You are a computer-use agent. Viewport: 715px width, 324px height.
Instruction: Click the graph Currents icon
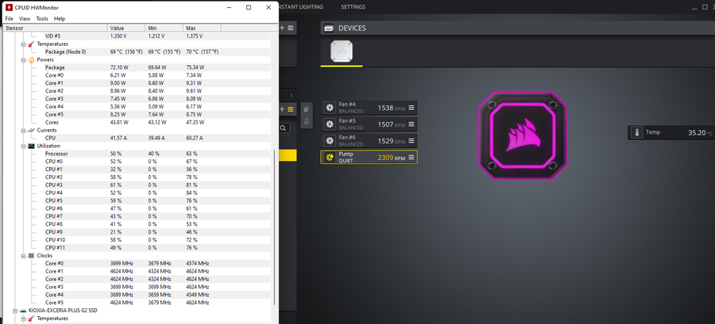(31, 130)
